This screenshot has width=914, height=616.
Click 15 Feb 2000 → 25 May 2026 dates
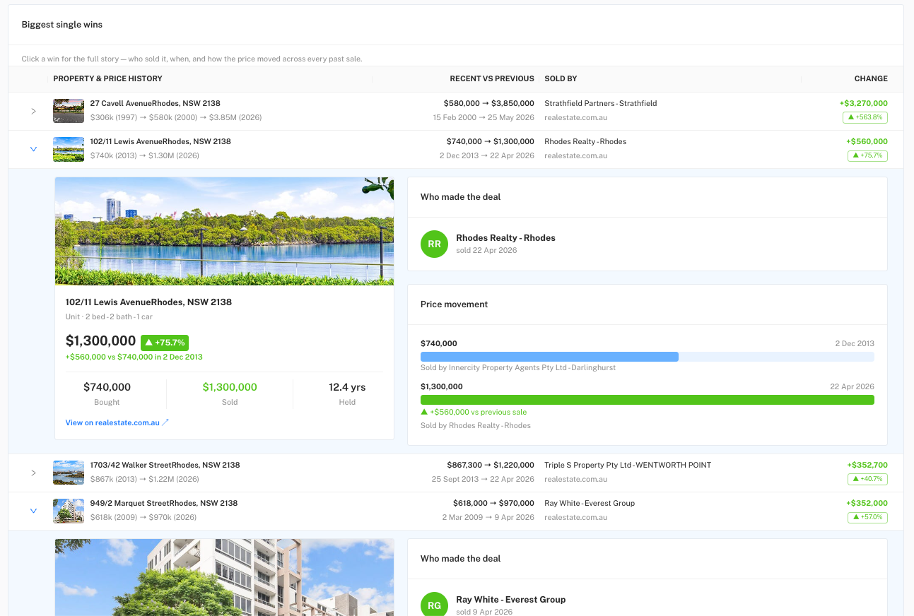point(484,117)
